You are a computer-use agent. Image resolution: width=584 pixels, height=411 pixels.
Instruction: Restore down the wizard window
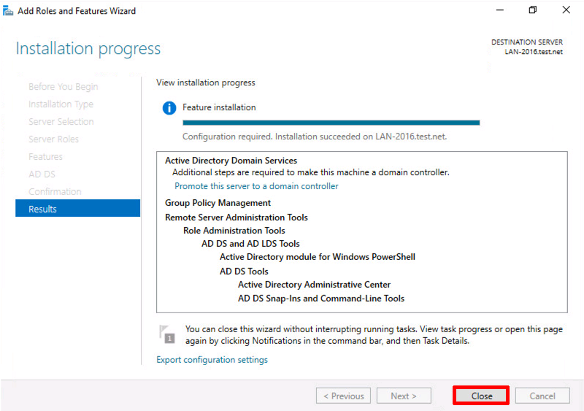point(533,10)
